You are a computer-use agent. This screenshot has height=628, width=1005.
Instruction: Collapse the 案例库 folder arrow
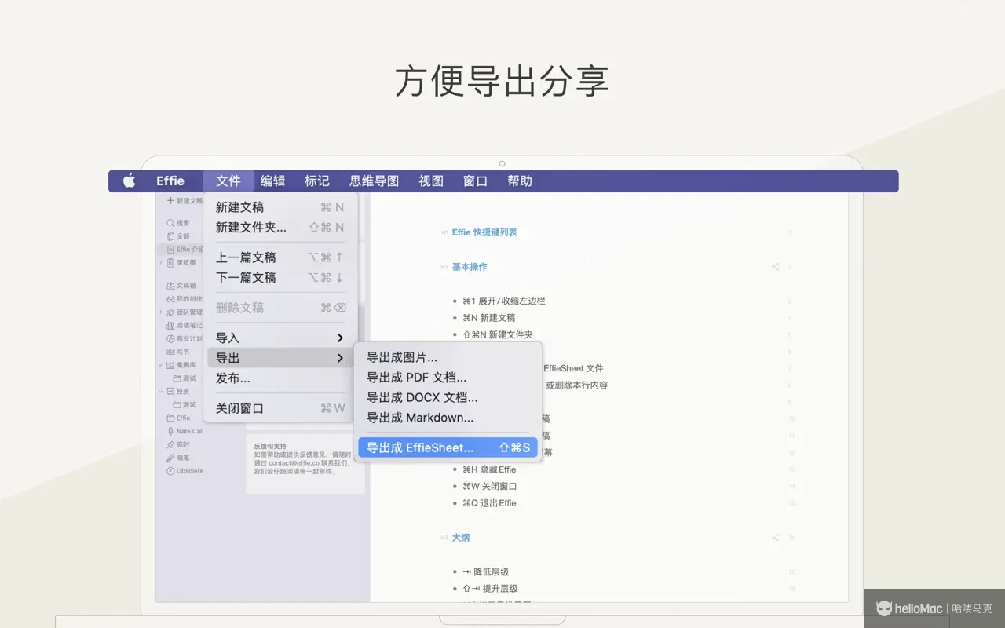point(161,365)
